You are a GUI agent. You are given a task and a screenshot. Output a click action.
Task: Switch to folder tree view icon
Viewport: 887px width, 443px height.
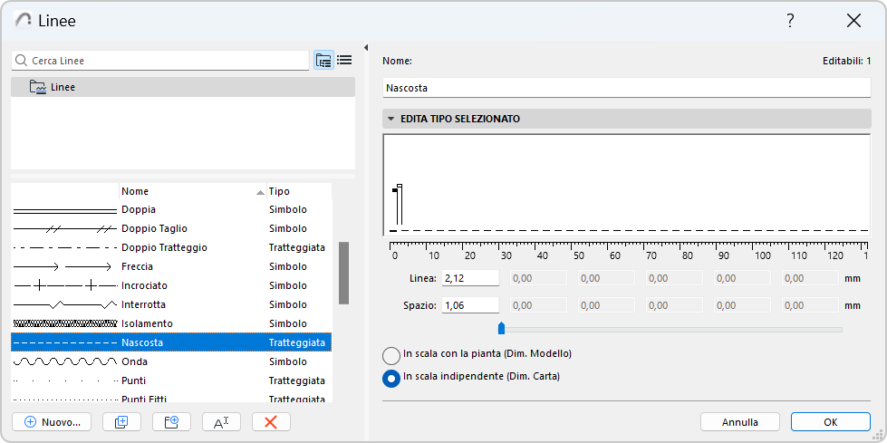tap(323, 60)
